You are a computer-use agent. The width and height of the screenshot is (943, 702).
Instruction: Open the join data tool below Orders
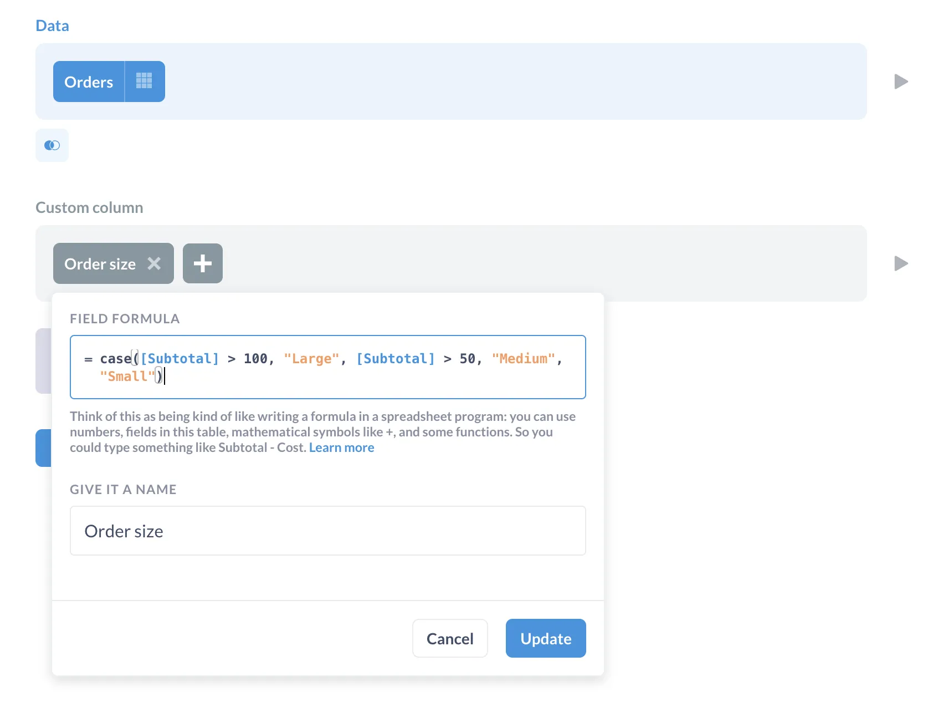coord(52,145)
